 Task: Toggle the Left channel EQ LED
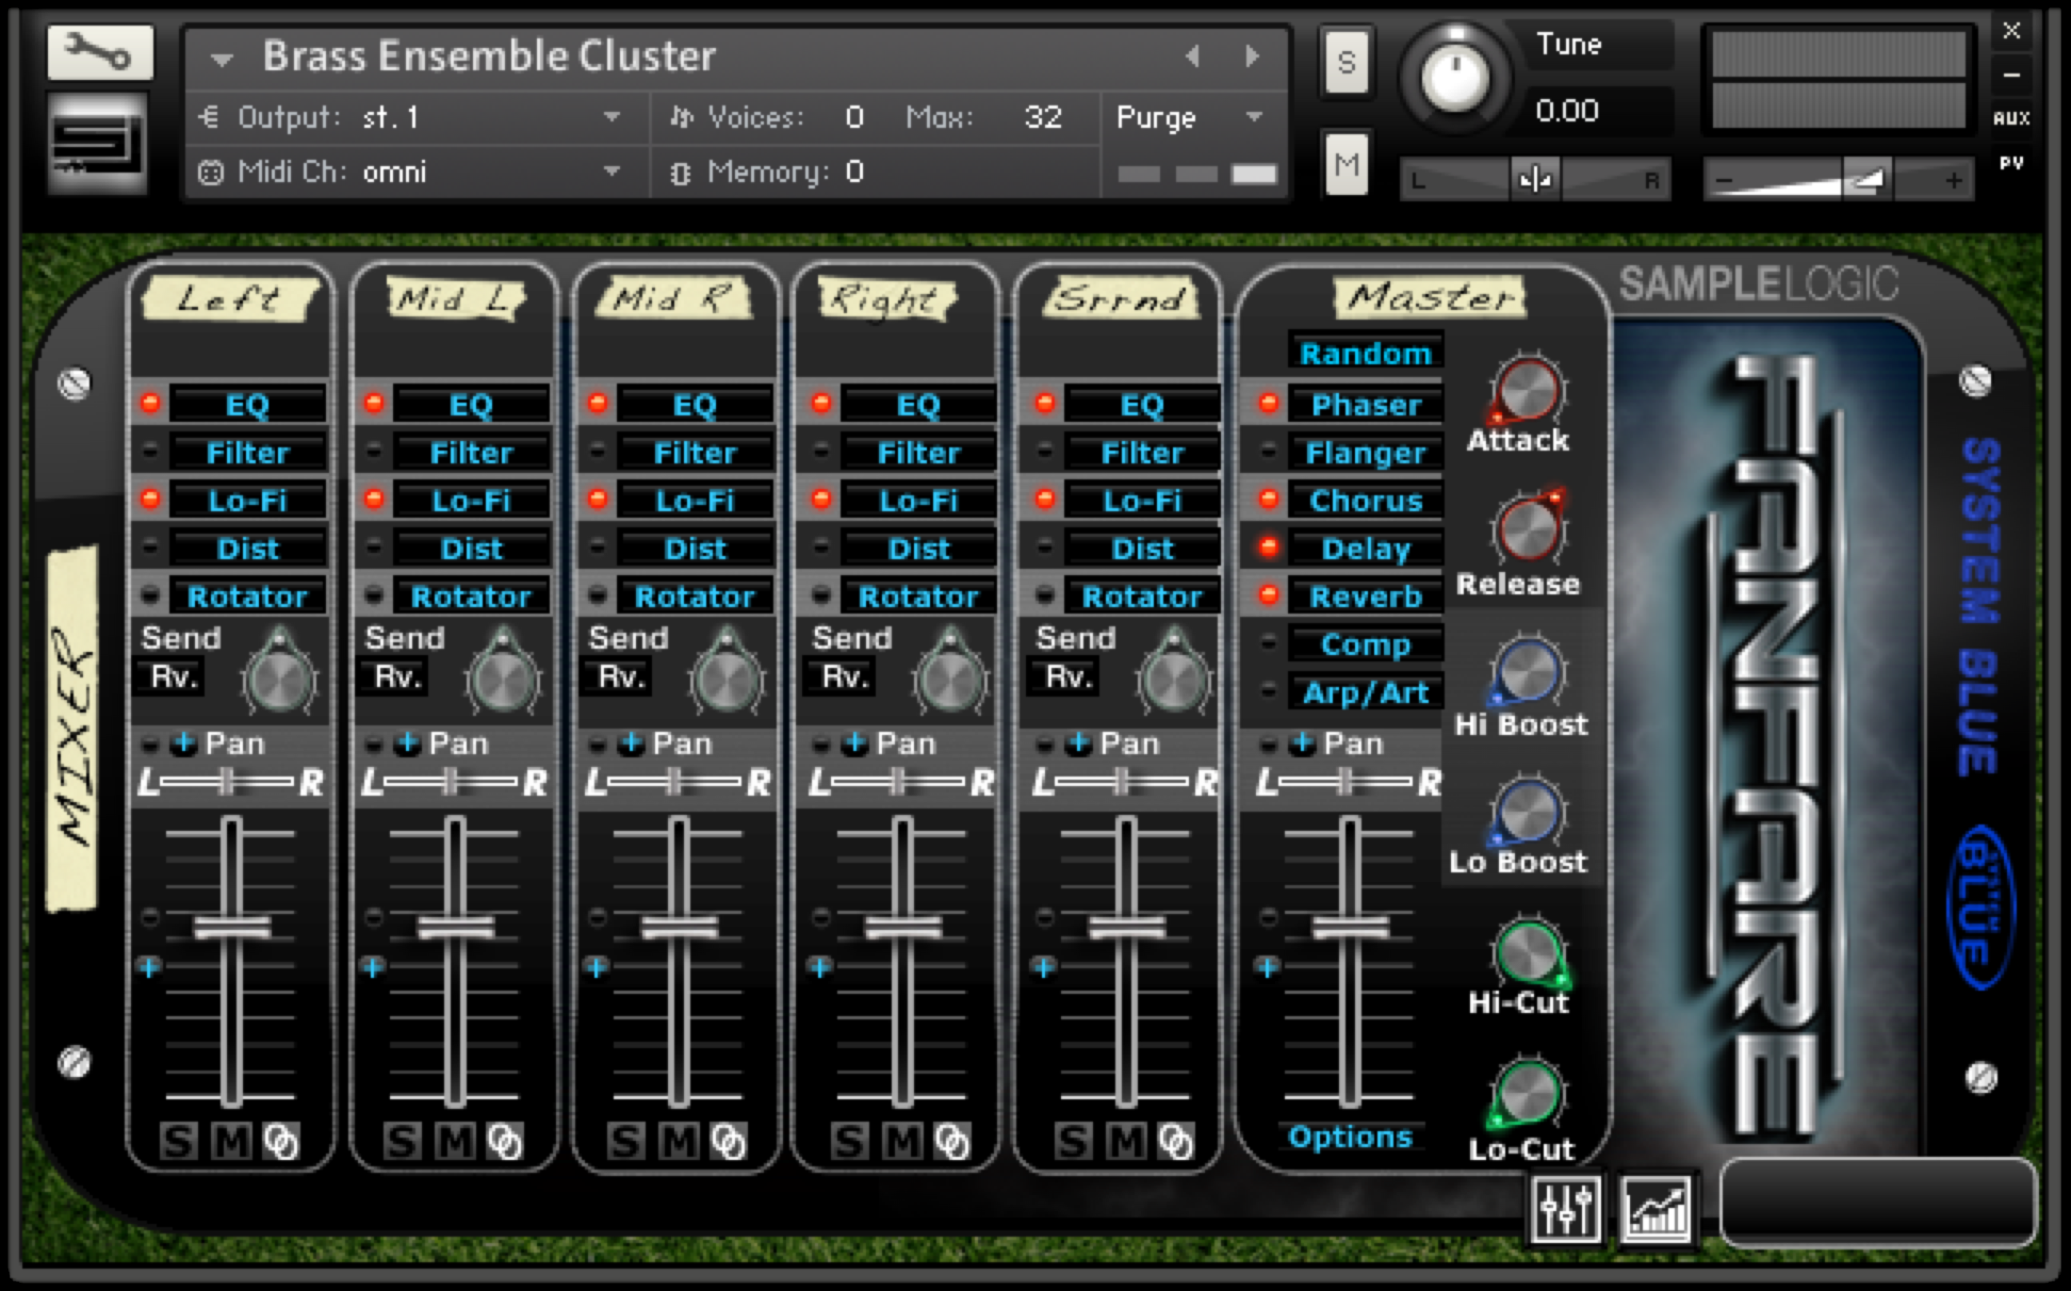tap(150, 403)
